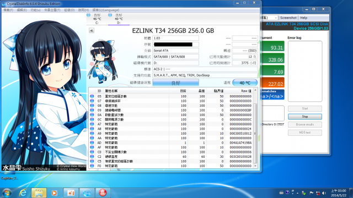Click the firmware field showing 1.03
This screenshot has width=353, height=198.
pyautogui.click(x=175, y=38)
